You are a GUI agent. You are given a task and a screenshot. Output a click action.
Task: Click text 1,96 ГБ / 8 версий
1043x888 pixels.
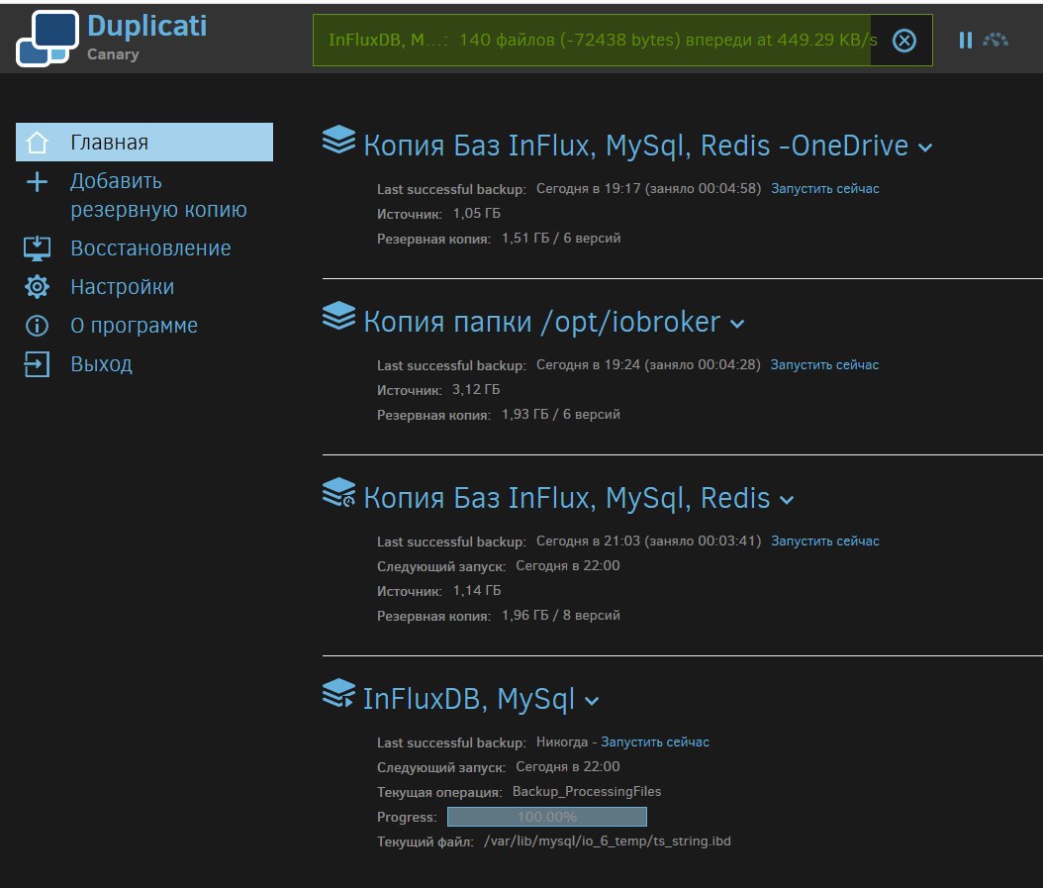(x=561, y=616)
